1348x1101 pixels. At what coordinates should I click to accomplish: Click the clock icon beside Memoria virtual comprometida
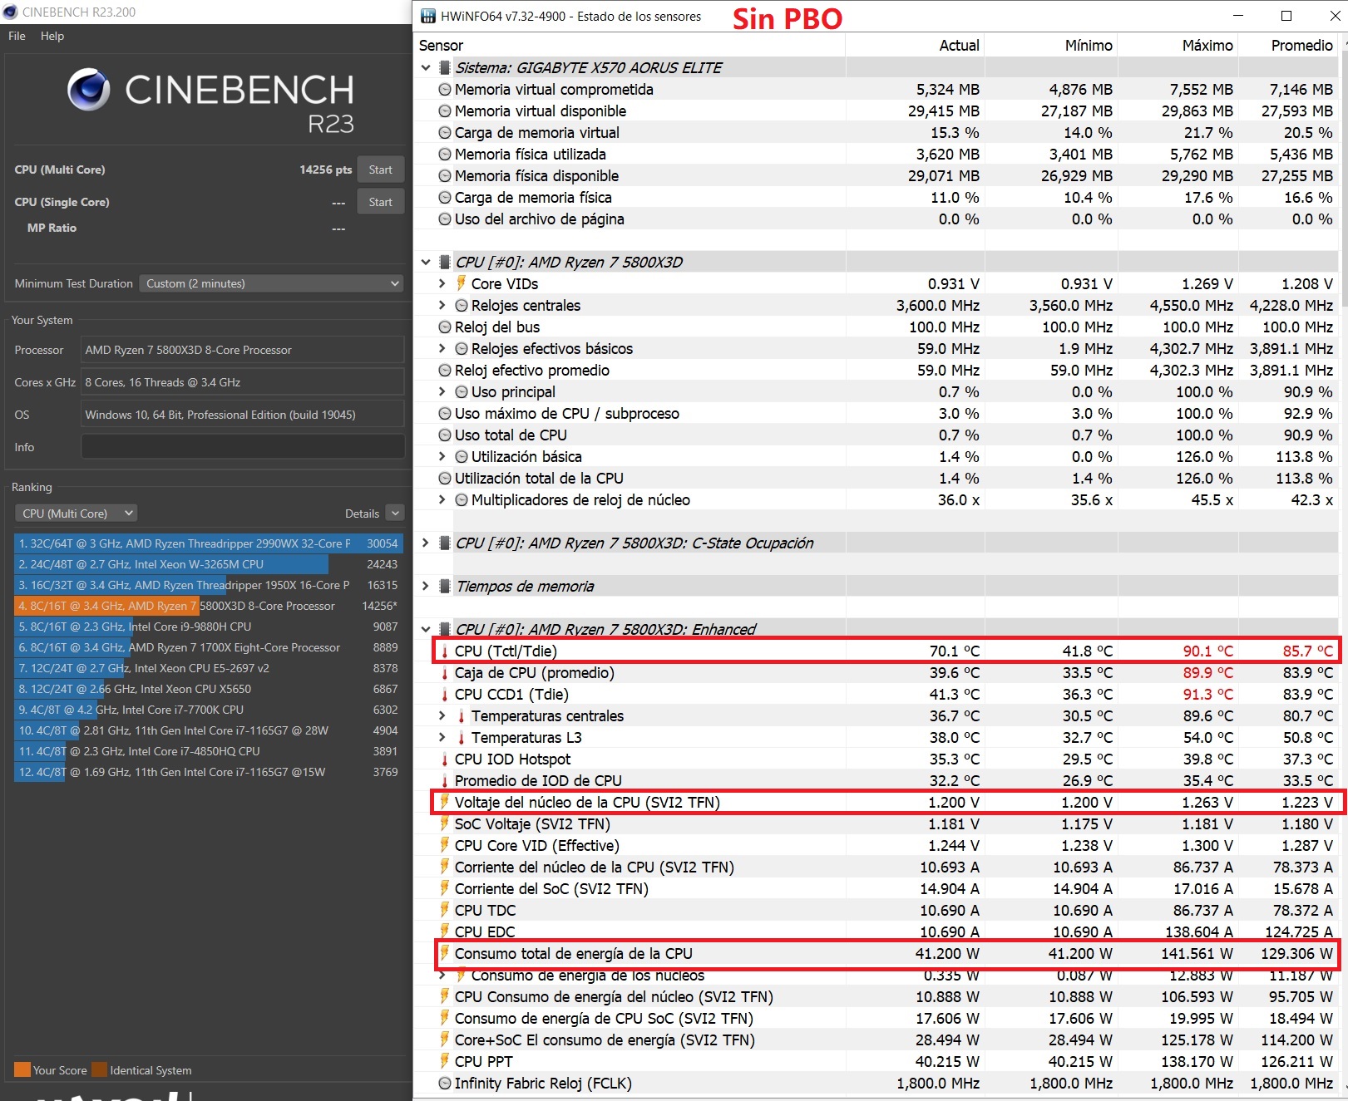coord(445,90)
